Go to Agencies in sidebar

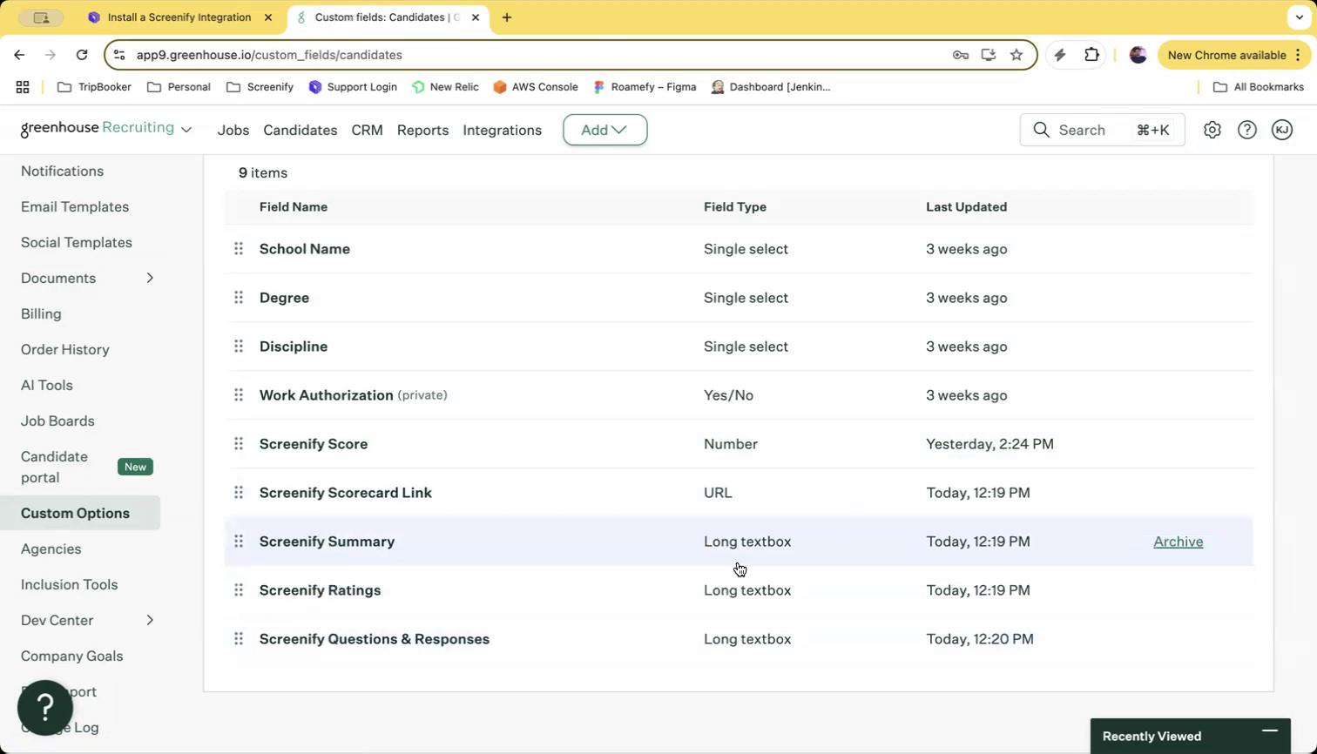click(x=51, y=549)
